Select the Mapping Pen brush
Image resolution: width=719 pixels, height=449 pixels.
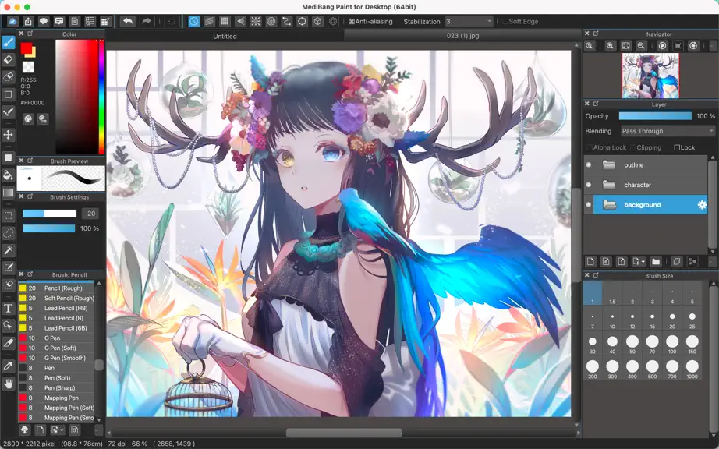pyautogui.click(x=56, y=398)
